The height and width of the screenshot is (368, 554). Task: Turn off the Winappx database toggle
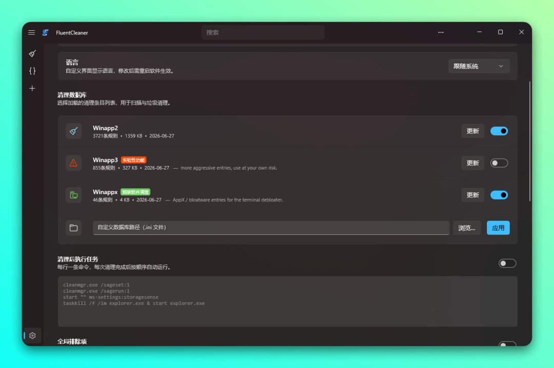(x=499, y=195)
